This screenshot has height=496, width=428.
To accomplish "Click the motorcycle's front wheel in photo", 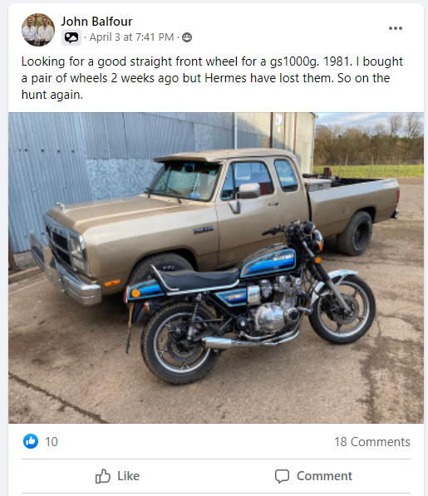I will [x=342, y=309].
